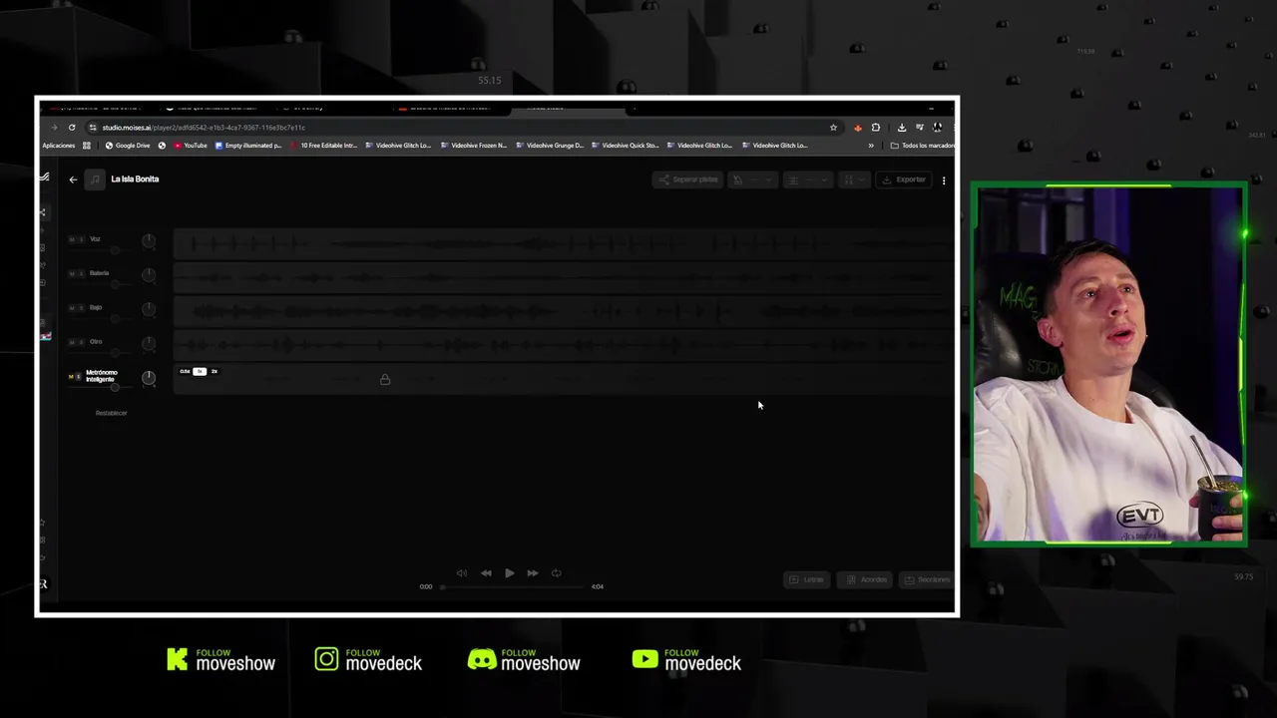This screenshot has width=1277, height=718.
Task: Click the fast-forward button
Action: 533,573
